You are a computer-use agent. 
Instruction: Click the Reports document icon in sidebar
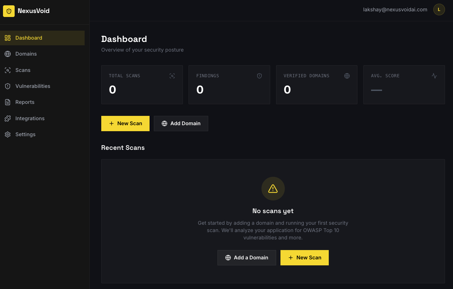8,102
